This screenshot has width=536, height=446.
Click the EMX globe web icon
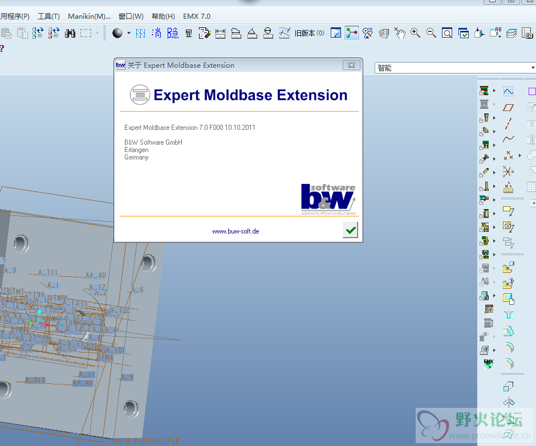pos(489,364)
